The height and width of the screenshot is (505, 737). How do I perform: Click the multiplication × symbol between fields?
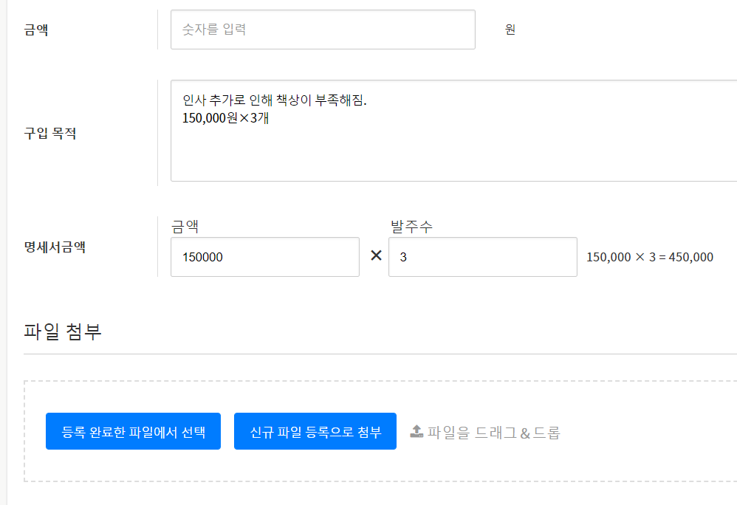[376, 256]
